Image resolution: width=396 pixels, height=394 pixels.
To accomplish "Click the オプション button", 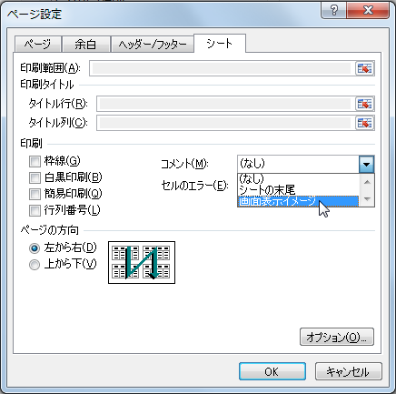I will click(337, 337).
